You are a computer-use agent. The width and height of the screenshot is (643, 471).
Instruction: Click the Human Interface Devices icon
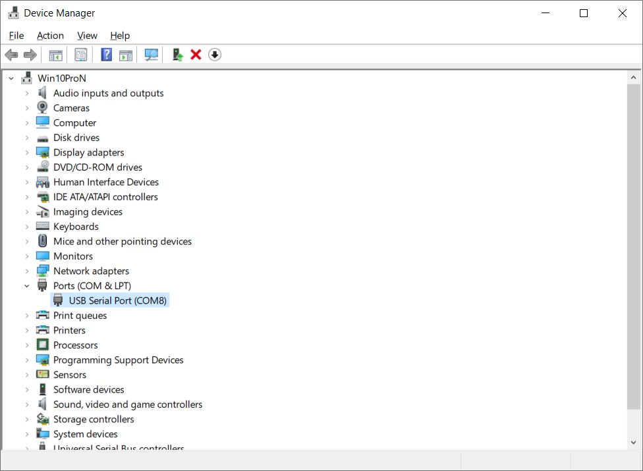tap(43, 182)
